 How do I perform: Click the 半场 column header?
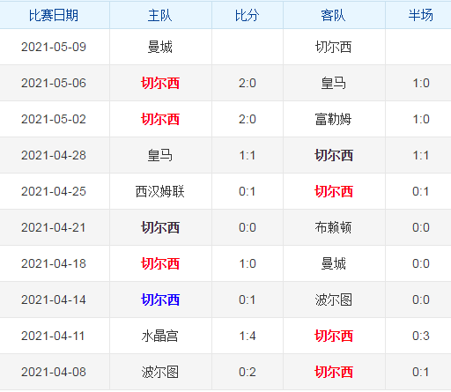(421, 15)
